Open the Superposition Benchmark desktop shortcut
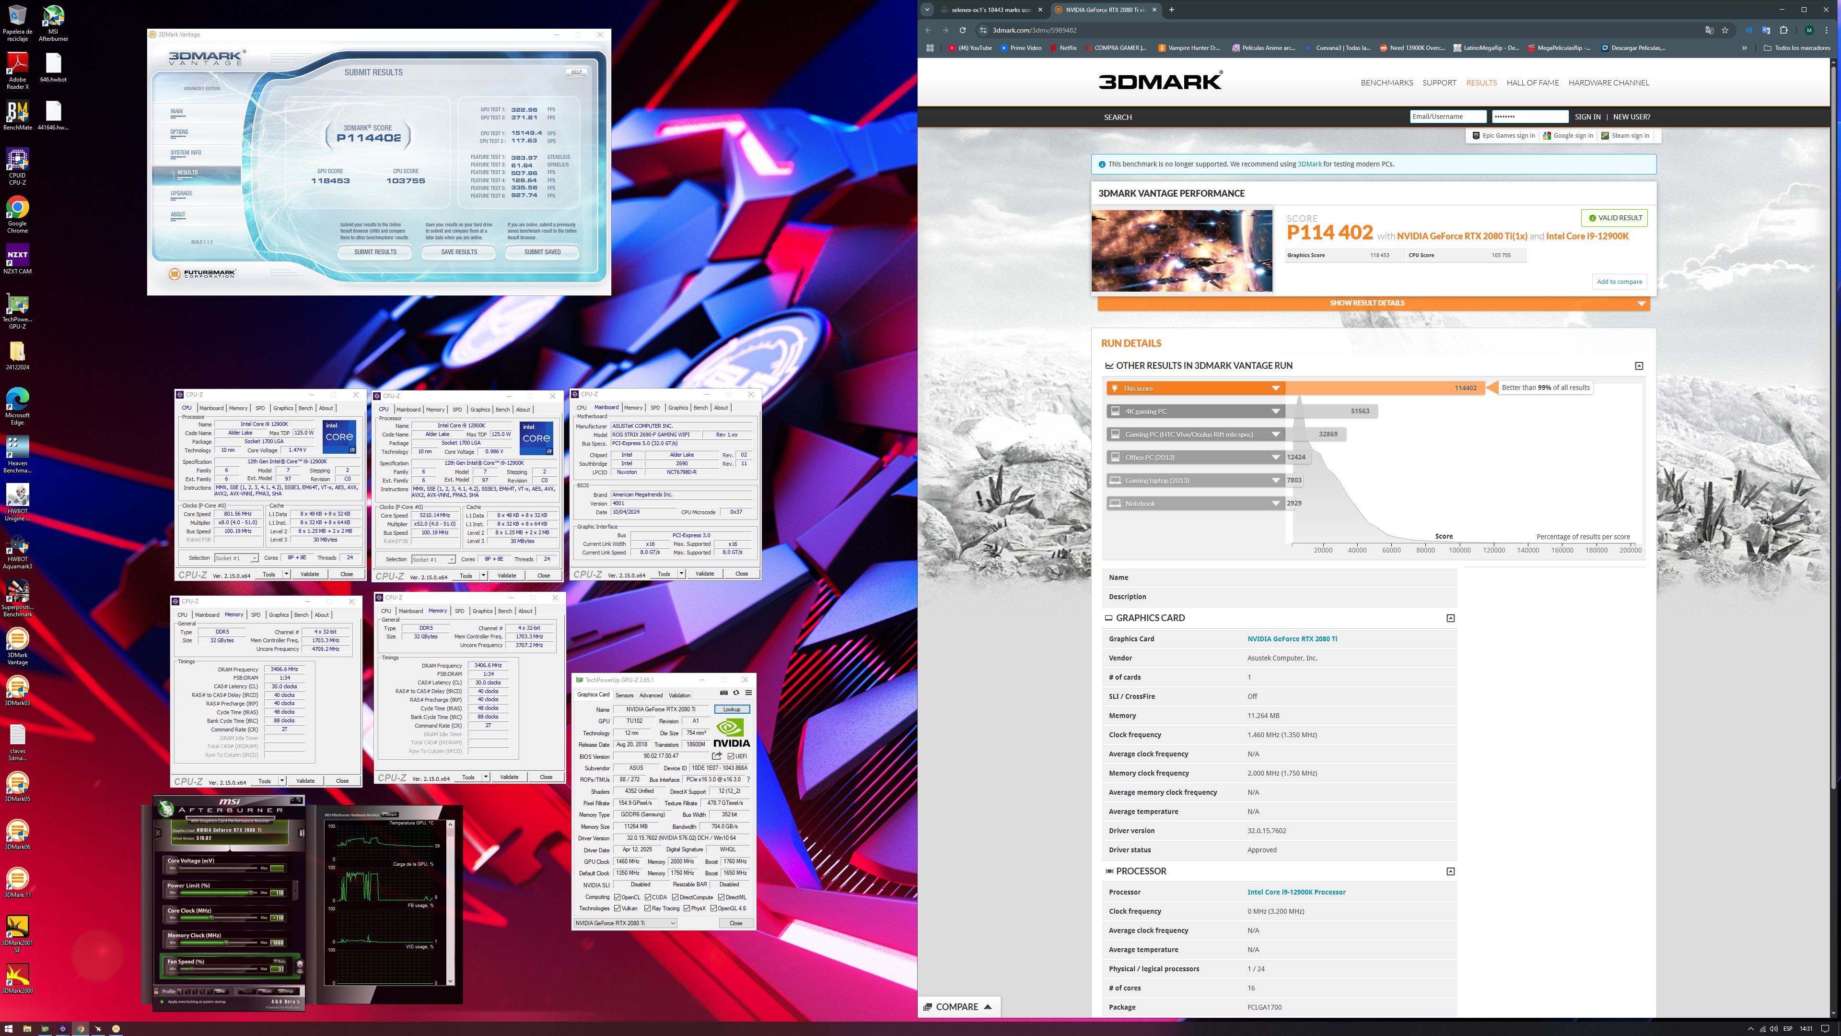Image resolution: width=1841 pixels, height=1036 pixels. [x=17, y=599]
